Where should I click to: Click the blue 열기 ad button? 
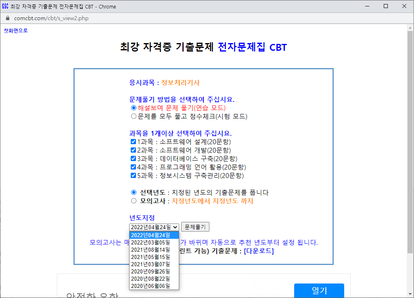[319, 291]
